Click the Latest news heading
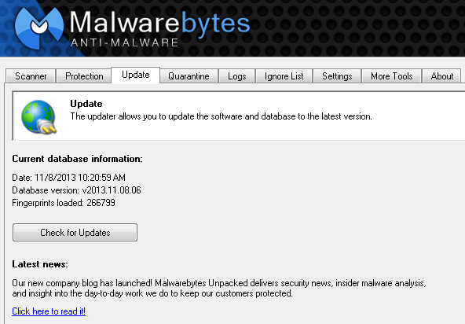This screenshot has height=324, width=465. point(40,264)
